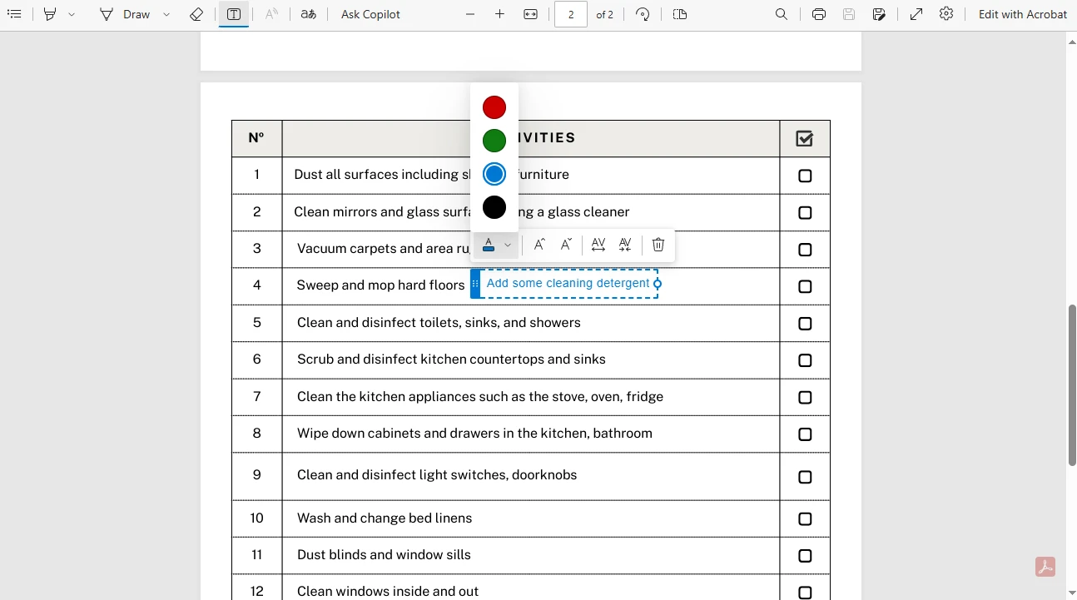Click the Translate icon
Screen dimensions: 1077x600
(x=308, y=14)
